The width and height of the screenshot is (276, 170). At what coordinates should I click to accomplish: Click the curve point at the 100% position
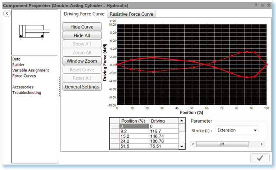pyautogui.click(x=266, y=64)
